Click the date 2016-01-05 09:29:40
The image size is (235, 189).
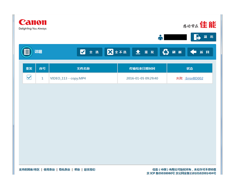point(142,78)
